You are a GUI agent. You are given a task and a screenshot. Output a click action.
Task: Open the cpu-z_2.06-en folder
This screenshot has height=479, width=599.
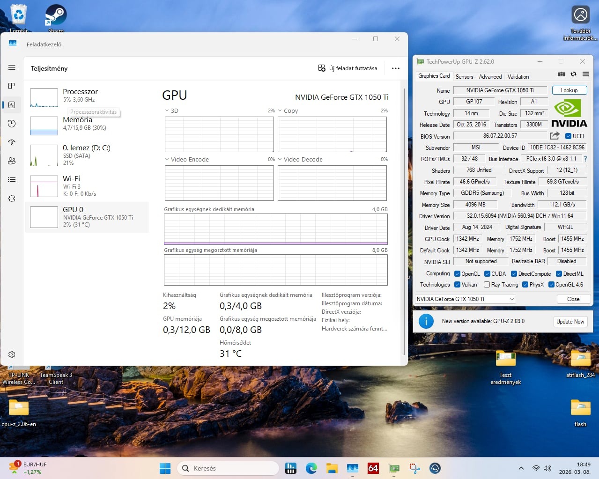pyautogui.click(x=19, y=413)
